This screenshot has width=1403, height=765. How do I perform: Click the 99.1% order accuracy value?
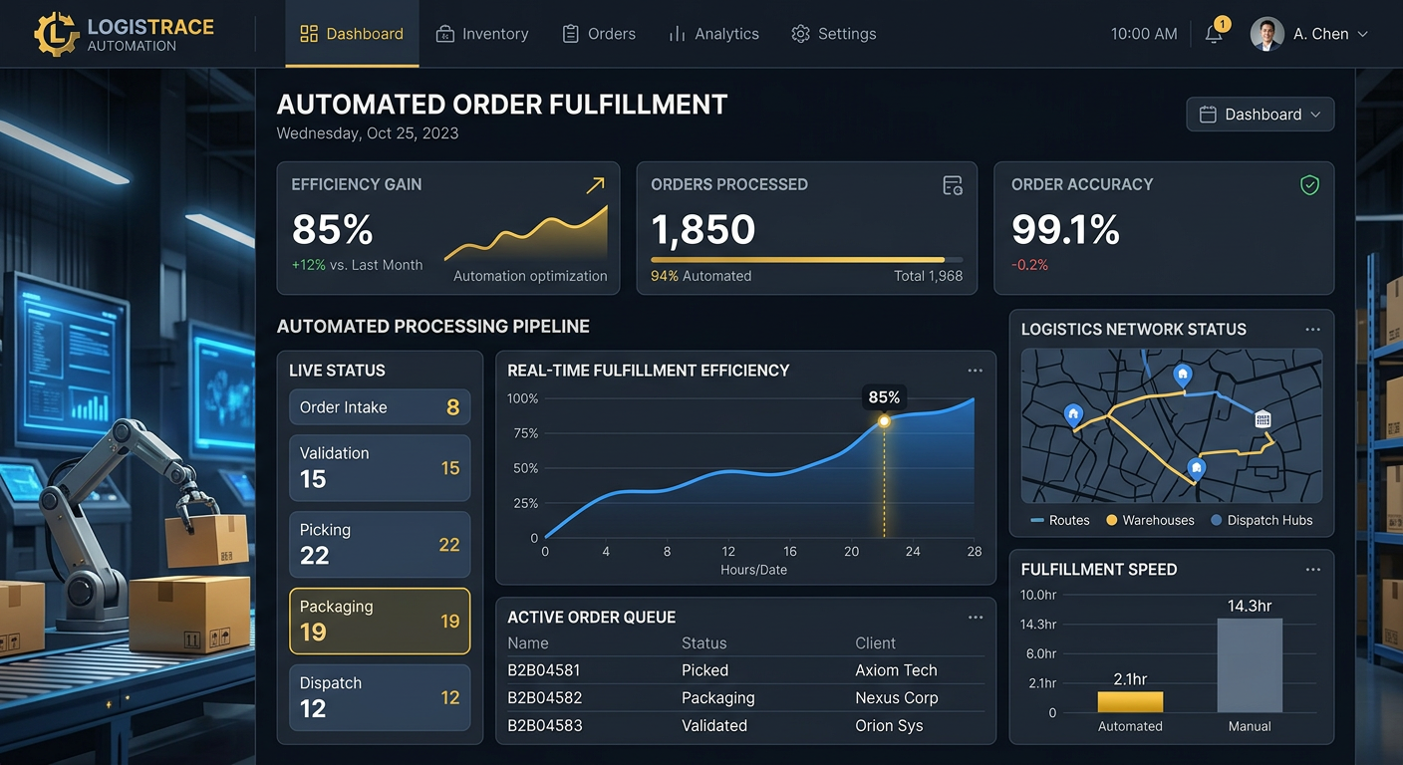coord(1065,230)
